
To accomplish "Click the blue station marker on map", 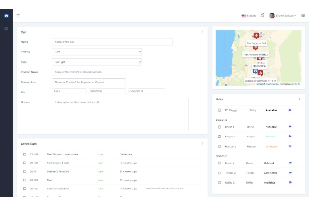I will (255, 71).
